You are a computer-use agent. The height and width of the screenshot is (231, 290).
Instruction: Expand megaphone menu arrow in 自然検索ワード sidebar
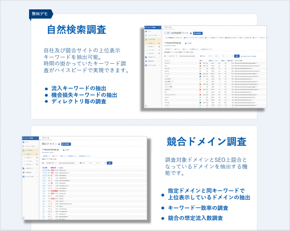pos(159,61)
